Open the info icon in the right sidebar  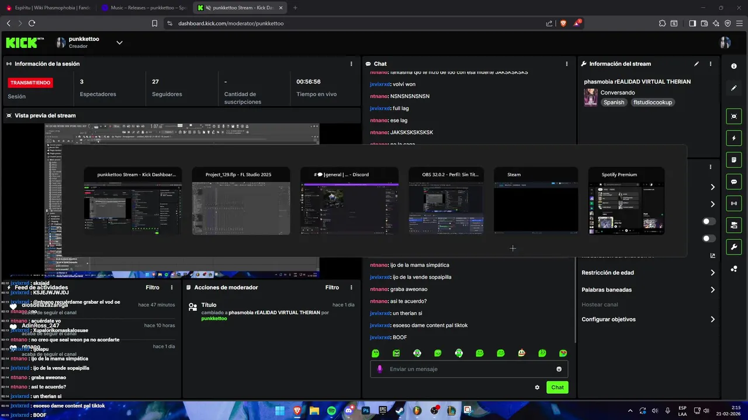(734, 66)
